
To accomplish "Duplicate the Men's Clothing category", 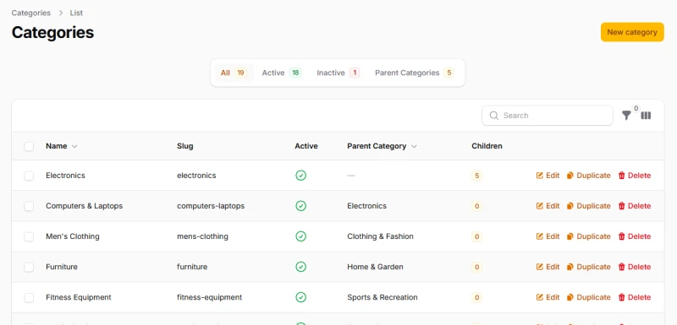I will coord(588,236).
